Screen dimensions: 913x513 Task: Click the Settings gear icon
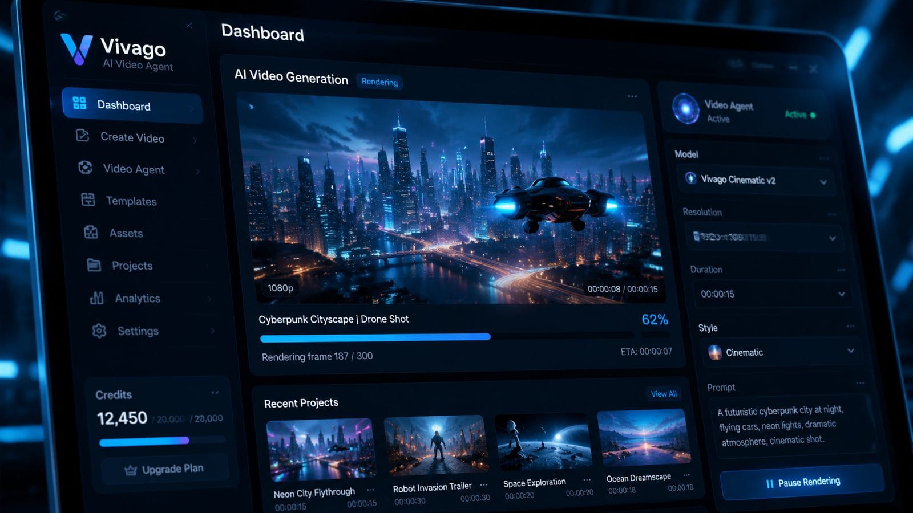coord(99,331)
